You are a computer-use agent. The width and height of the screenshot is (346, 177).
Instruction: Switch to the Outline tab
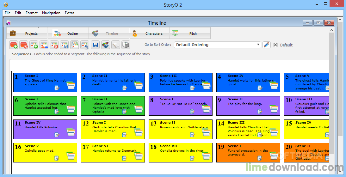tap(68, 34)
